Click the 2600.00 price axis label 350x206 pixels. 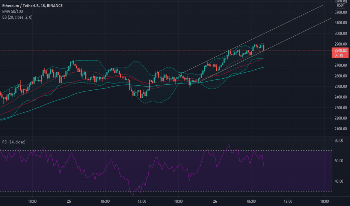341,76
